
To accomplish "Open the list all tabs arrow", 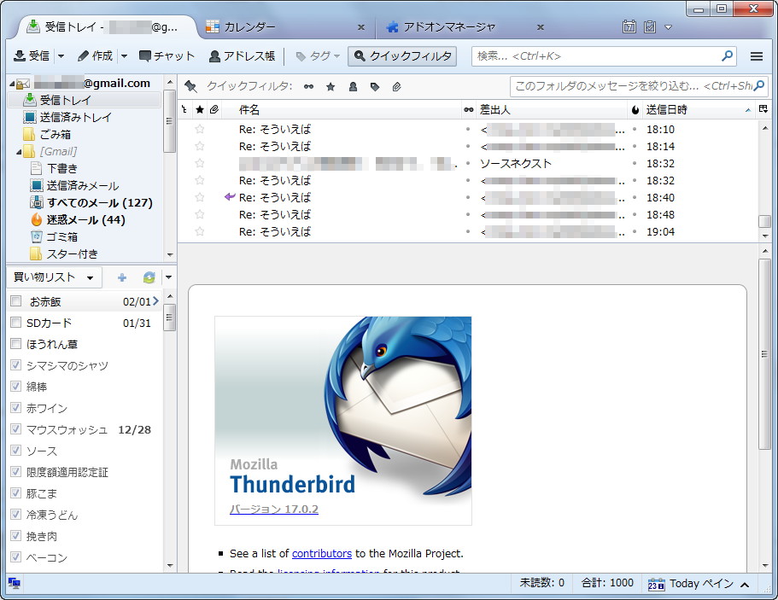I will 669,27.
